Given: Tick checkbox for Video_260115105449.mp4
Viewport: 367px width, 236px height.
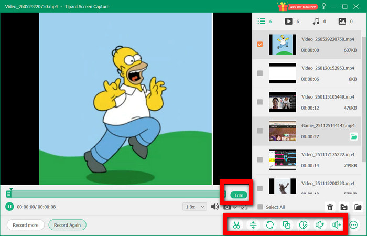Looking at the screenshot, I should tap(260, 102).
